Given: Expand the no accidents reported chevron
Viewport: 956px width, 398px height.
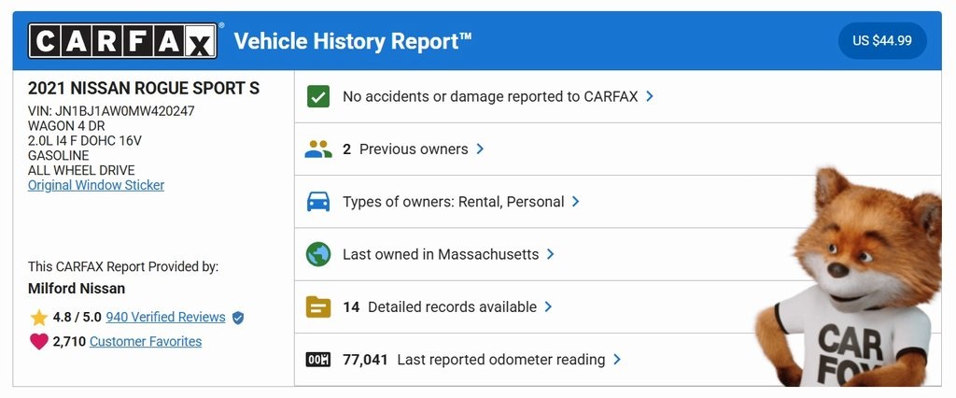Looking at the screenshot, I should 650,96.
